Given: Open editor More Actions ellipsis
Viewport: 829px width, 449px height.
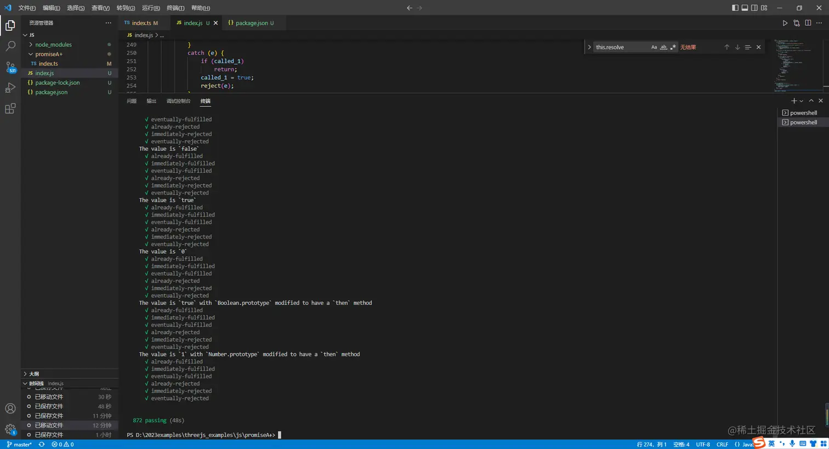Looking at the screenshot, I should [819, 23].
